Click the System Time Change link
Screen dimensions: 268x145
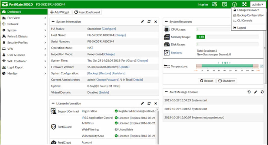(x=142, y=61)
